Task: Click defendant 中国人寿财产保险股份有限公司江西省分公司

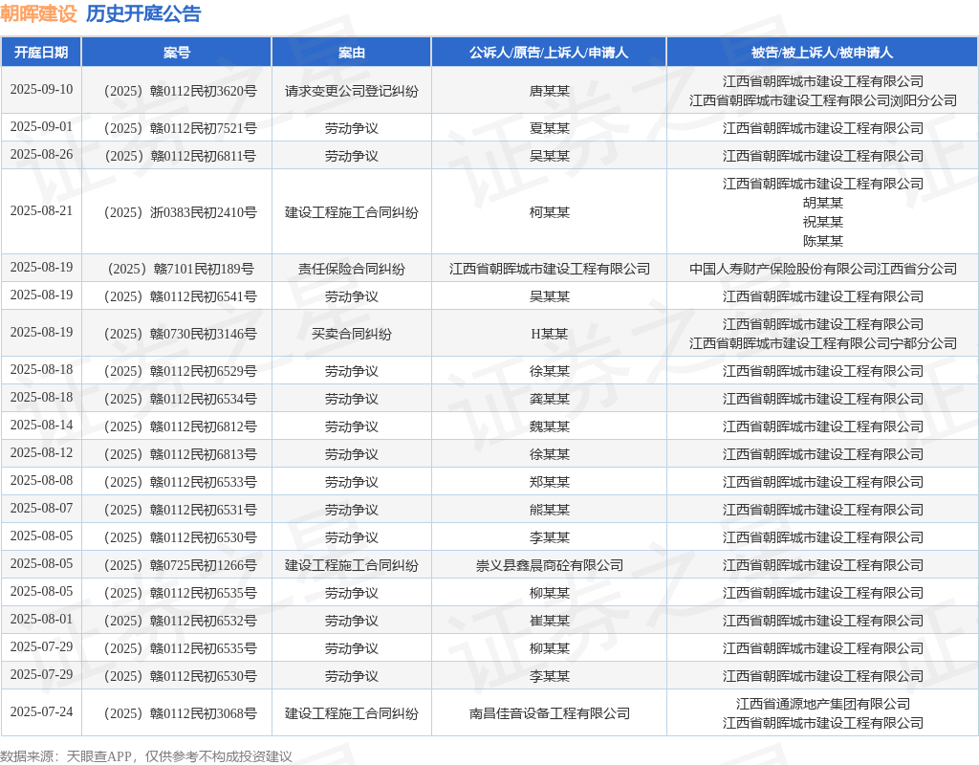Action: coord(823,269)
